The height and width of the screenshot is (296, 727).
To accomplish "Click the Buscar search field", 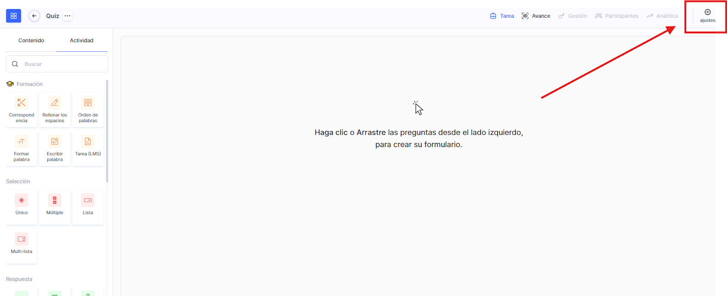I will click(x=57, y=64).
